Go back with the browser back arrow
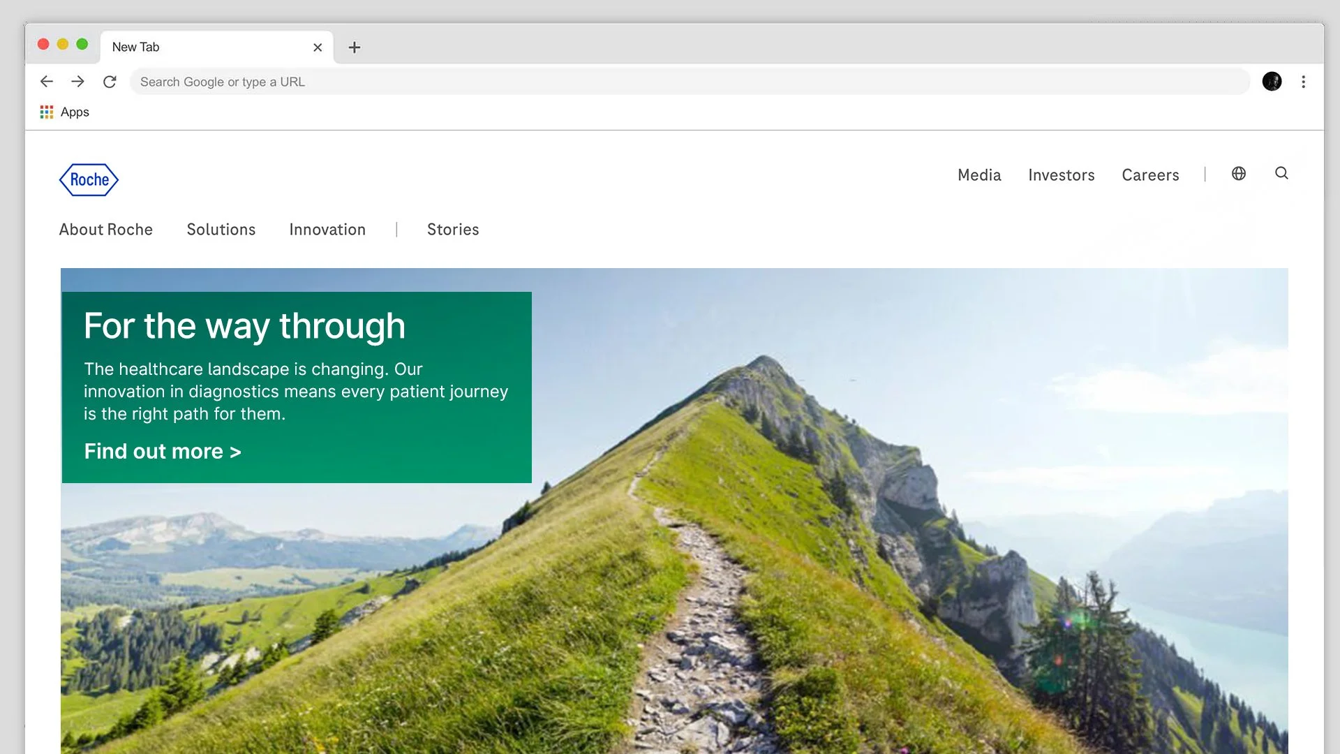Viewport: 1340px width, 754px height. [x=47, y=82]
